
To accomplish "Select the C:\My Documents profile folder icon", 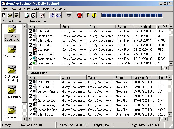I will pyautogui.click(x=12, y=29).
